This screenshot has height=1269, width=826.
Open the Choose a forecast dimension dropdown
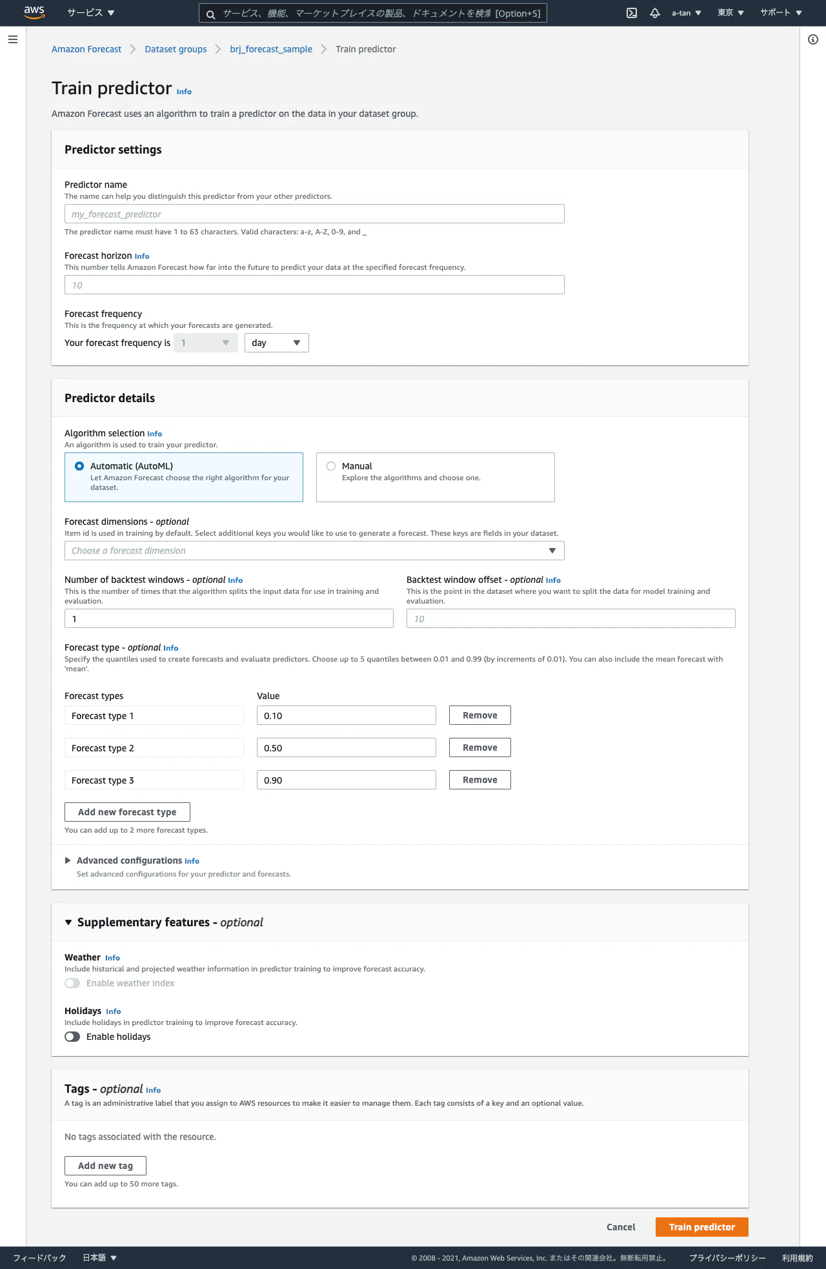(314, 551)
